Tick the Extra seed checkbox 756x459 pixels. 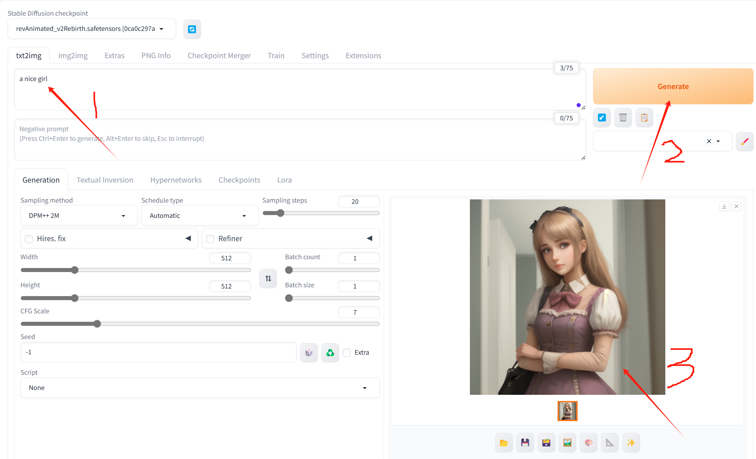(x=347, y=353)
